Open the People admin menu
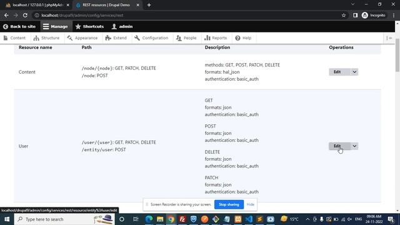The image size is (400, 225). (x=186, y=38)
